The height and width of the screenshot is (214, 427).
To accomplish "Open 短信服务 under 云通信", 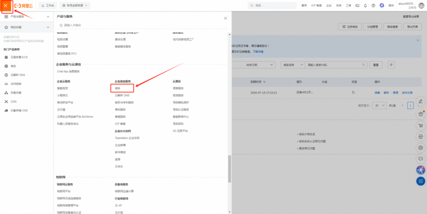I will click(x=178, y=95).
